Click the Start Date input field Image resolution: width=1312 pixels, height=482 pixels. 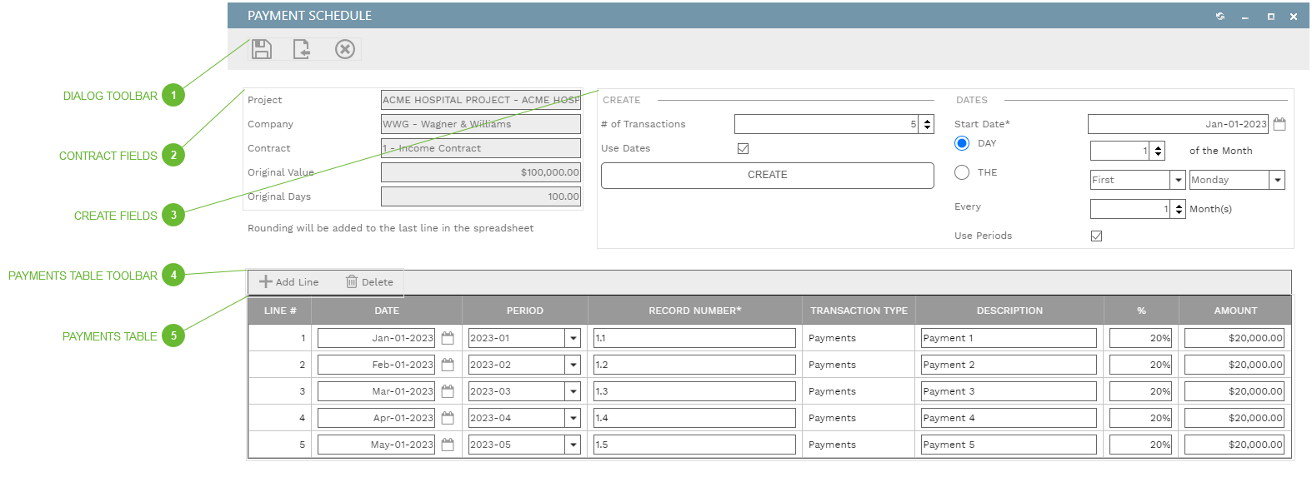click(1178, 124)
